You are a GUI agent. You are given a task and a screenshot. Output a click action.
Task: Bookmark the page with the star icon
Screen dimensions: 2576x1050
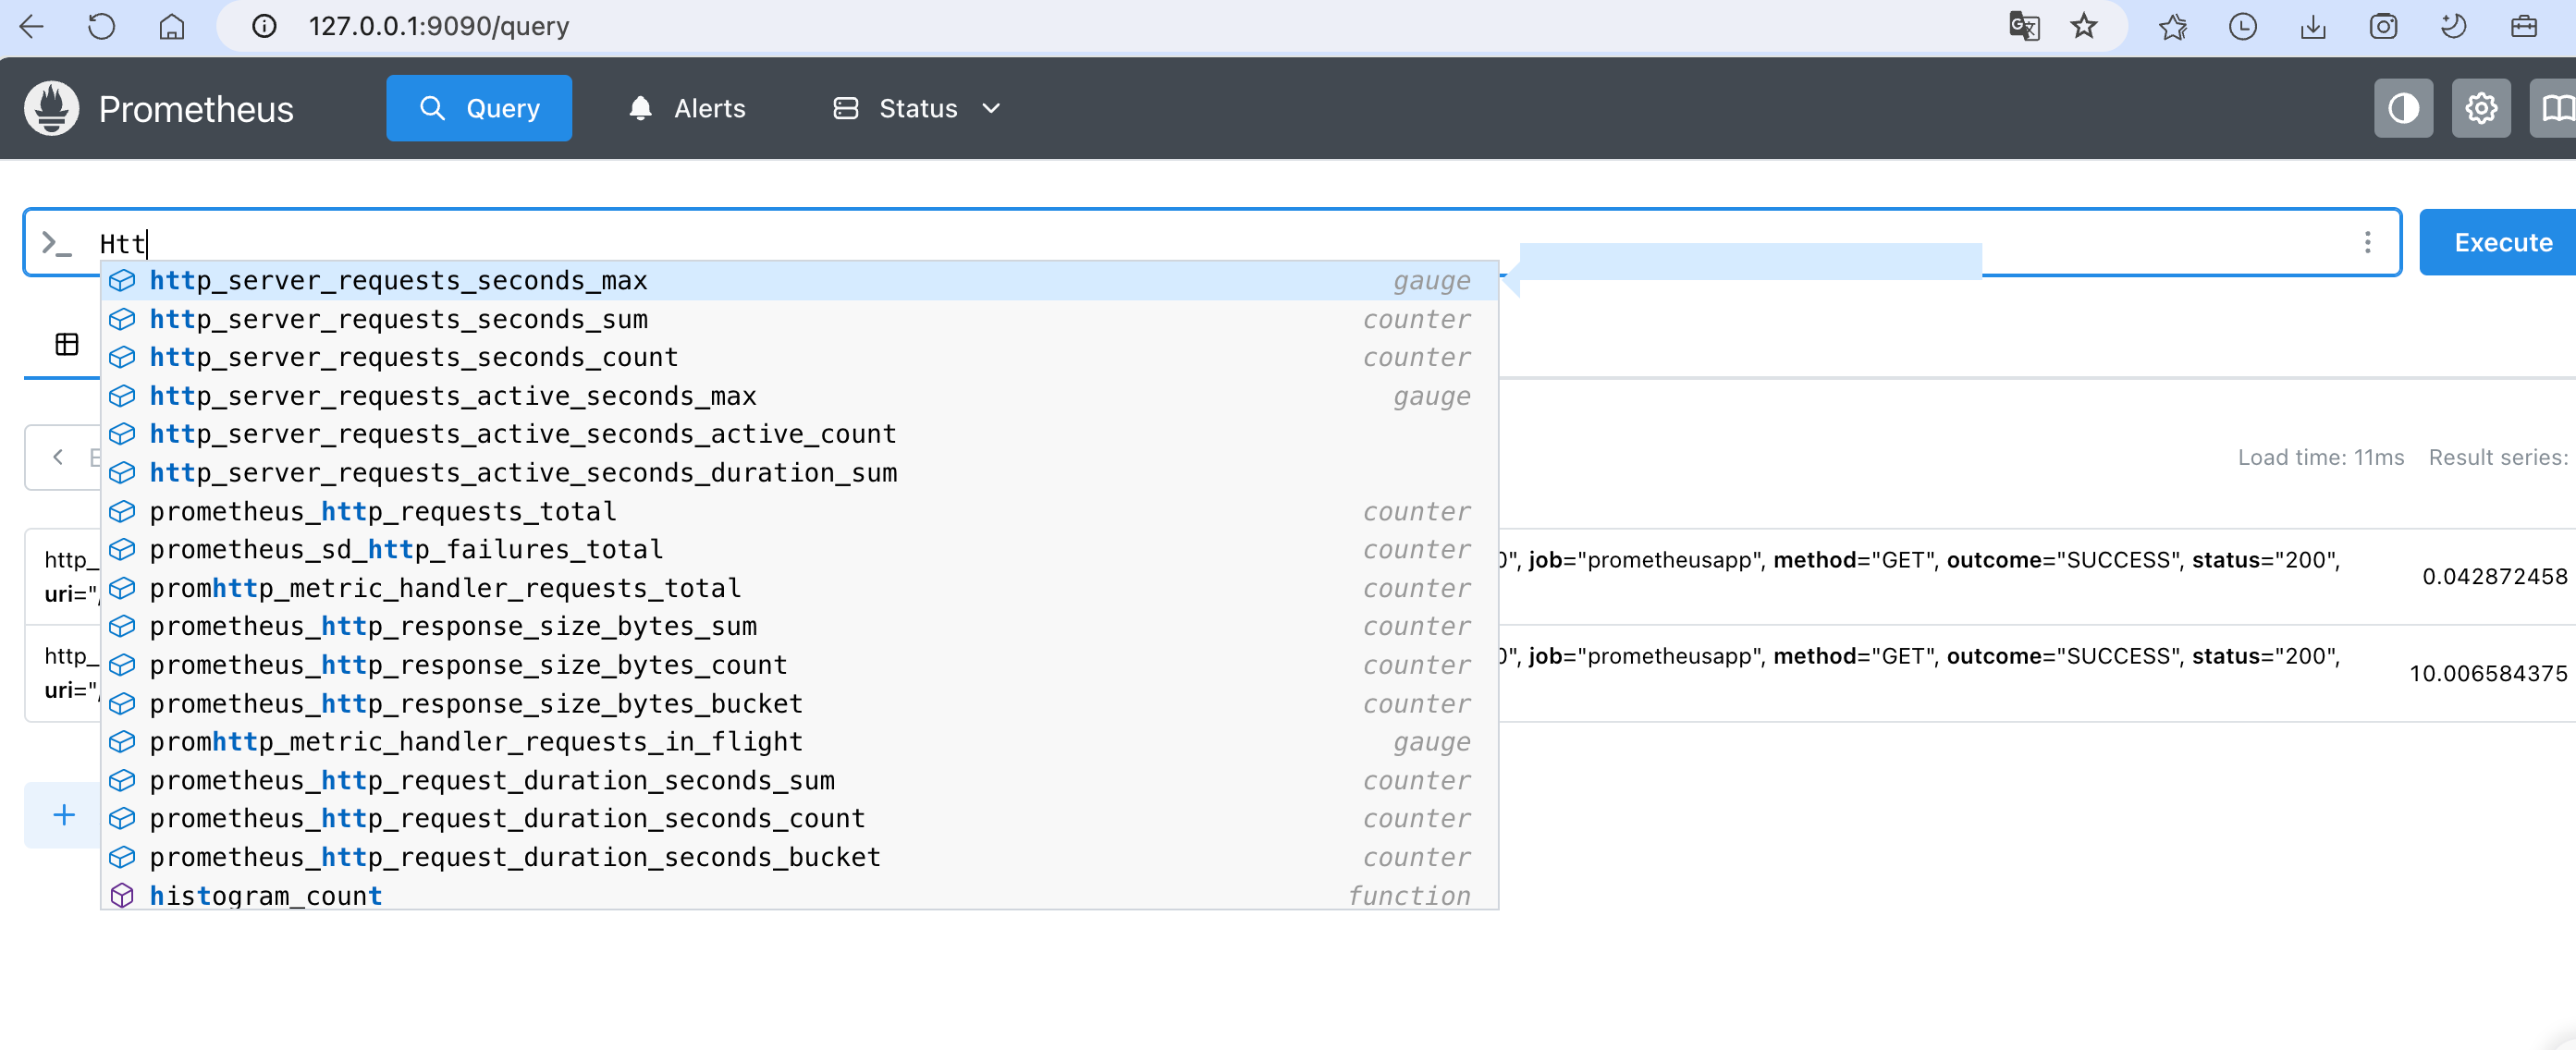2083,26
